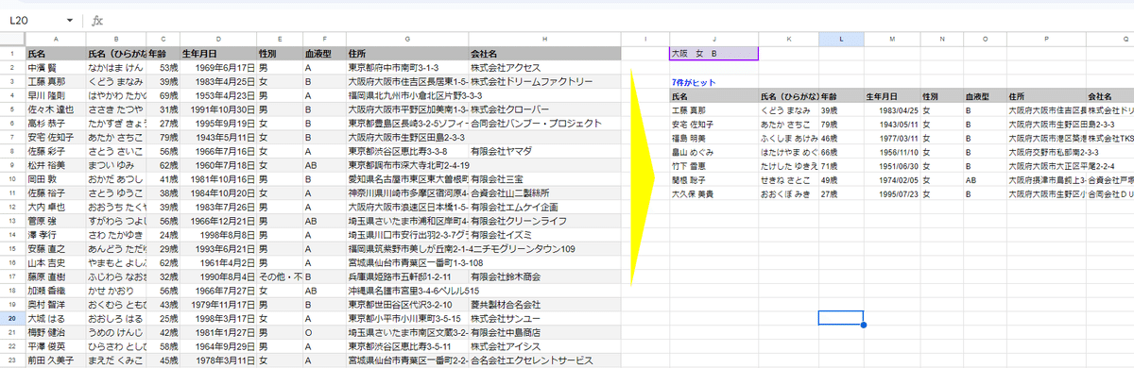1134x368 pixels.
Task: Select row 1 header
Action: coord(11,54)
